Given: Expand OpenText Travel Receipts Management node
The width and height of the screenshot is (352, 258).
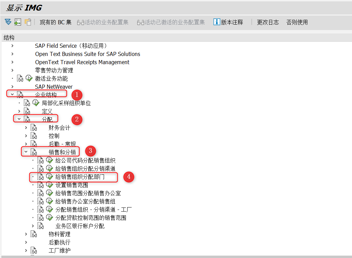Looking at the screenshot, I should click(x=12, y=62).
